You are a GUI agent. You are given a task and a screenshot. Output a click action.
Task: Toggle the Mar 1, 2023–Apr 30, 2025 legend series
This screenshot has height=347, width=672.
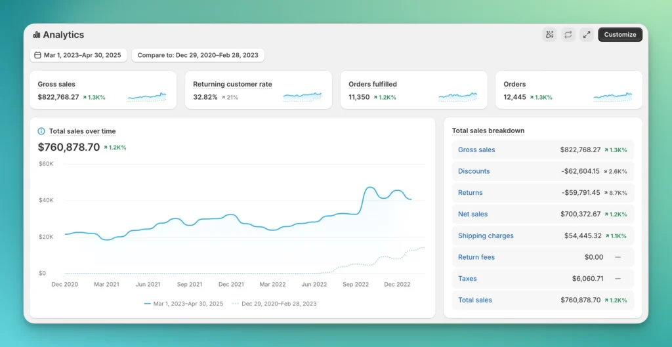coord(183,304)
